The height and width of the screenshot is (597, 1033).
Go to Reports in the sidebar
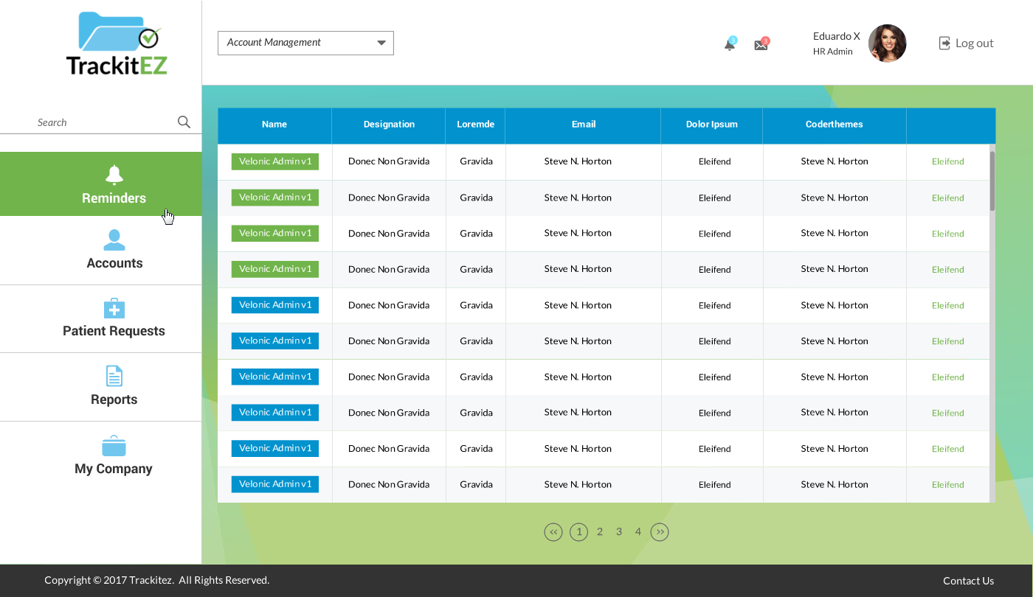click(x=114, y=387)
